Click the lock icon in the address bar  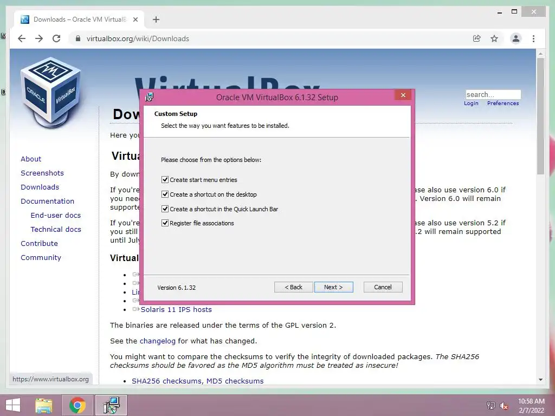[x=78, y=38]
